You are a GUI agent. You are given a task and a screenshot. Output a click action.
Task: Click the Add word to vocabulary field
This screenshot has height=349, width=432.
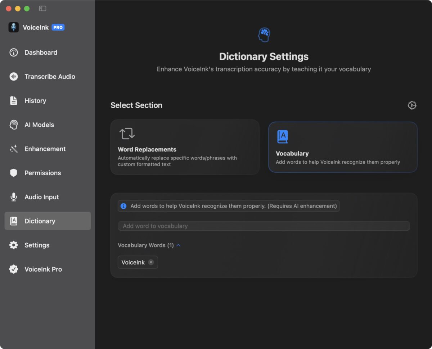pos(264,226)
